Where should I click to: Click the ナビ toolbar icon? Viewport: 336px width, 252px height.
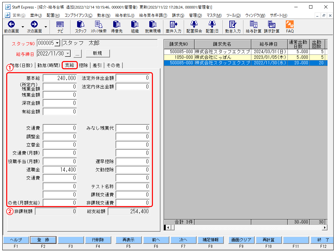tap(60, 27)
